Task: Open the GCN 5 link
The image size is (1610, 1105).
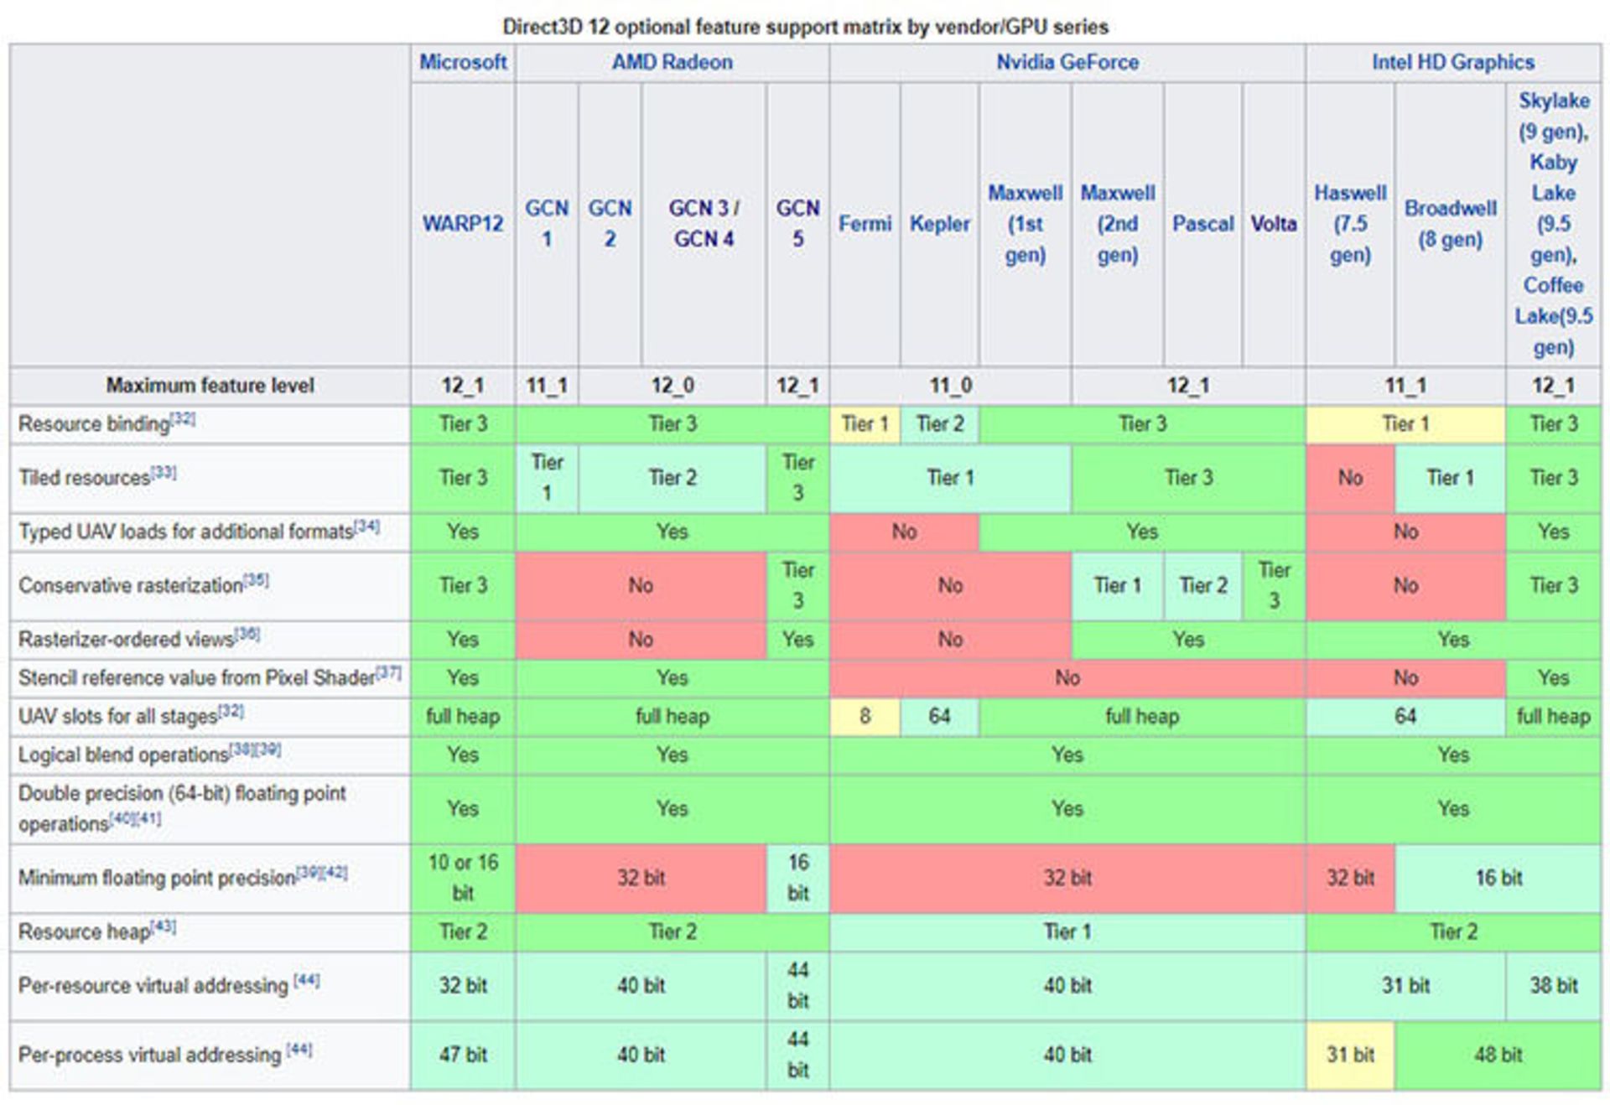Action: click(797, 223)
